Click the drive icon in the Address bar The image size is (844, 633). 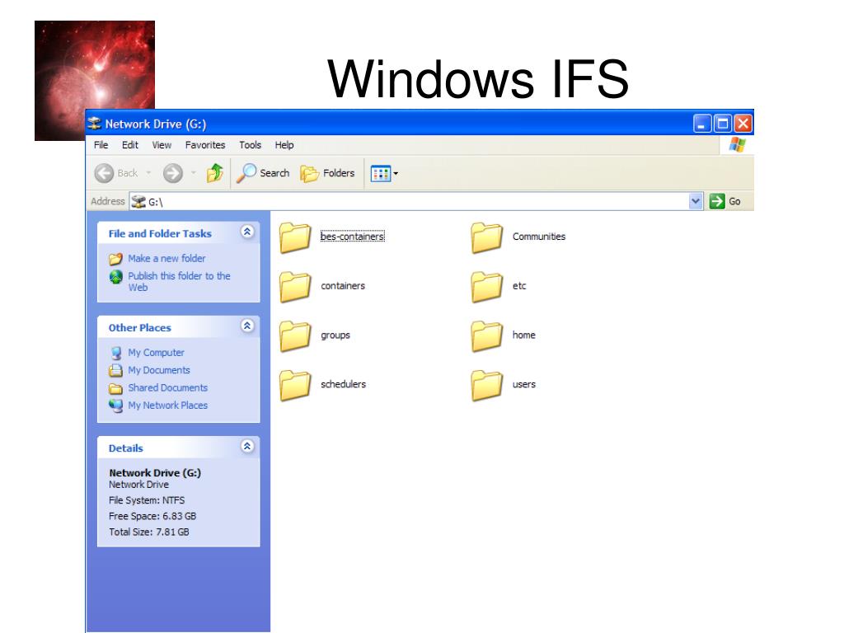tap(138, 202)
